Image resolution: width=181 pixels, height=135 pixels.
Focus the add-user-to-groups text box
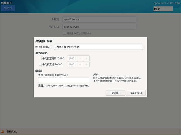tap(63, 80)
